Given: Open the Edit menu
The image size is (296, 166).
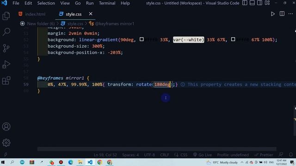Looking at the screenshot, I should click(28, 3).
